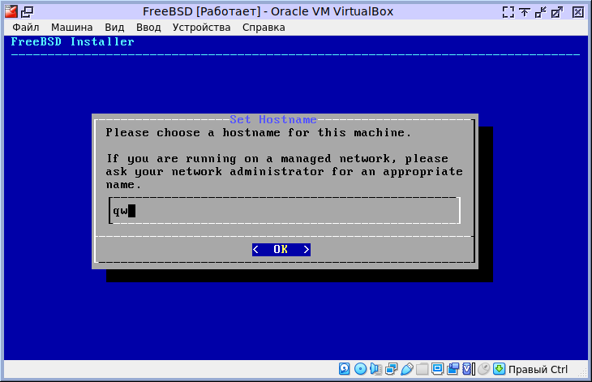Image resolution: width=592 pixels, height=382 pixels.
Task: Click the FreeBSD Installer heading text
Action: click(72, 41)
